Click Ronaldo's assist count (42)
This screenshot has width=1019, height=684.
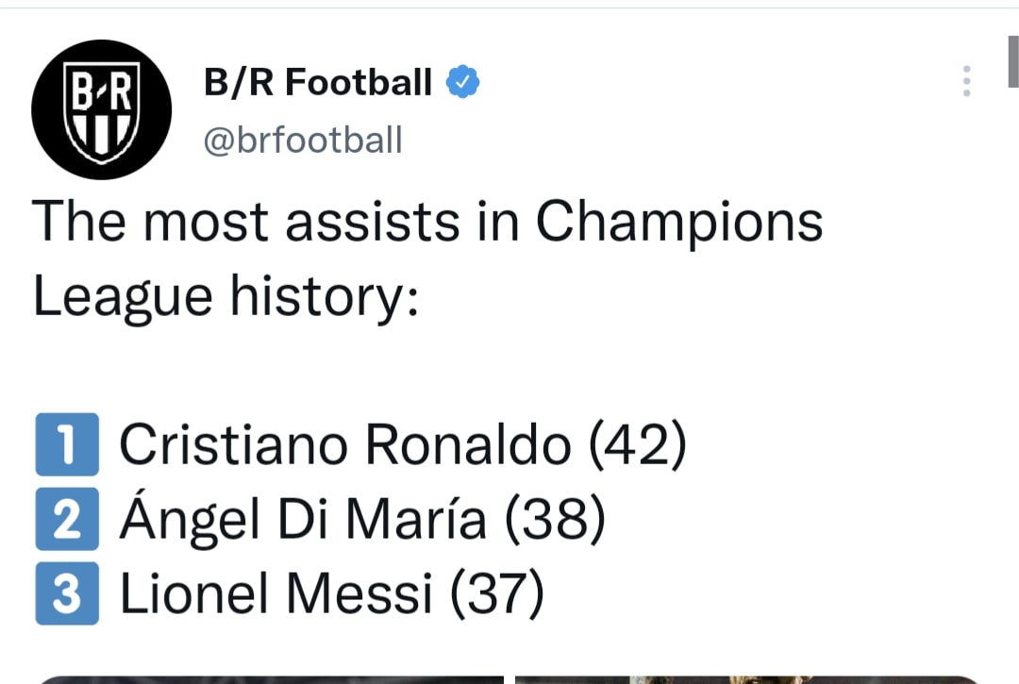pos(637,445)
